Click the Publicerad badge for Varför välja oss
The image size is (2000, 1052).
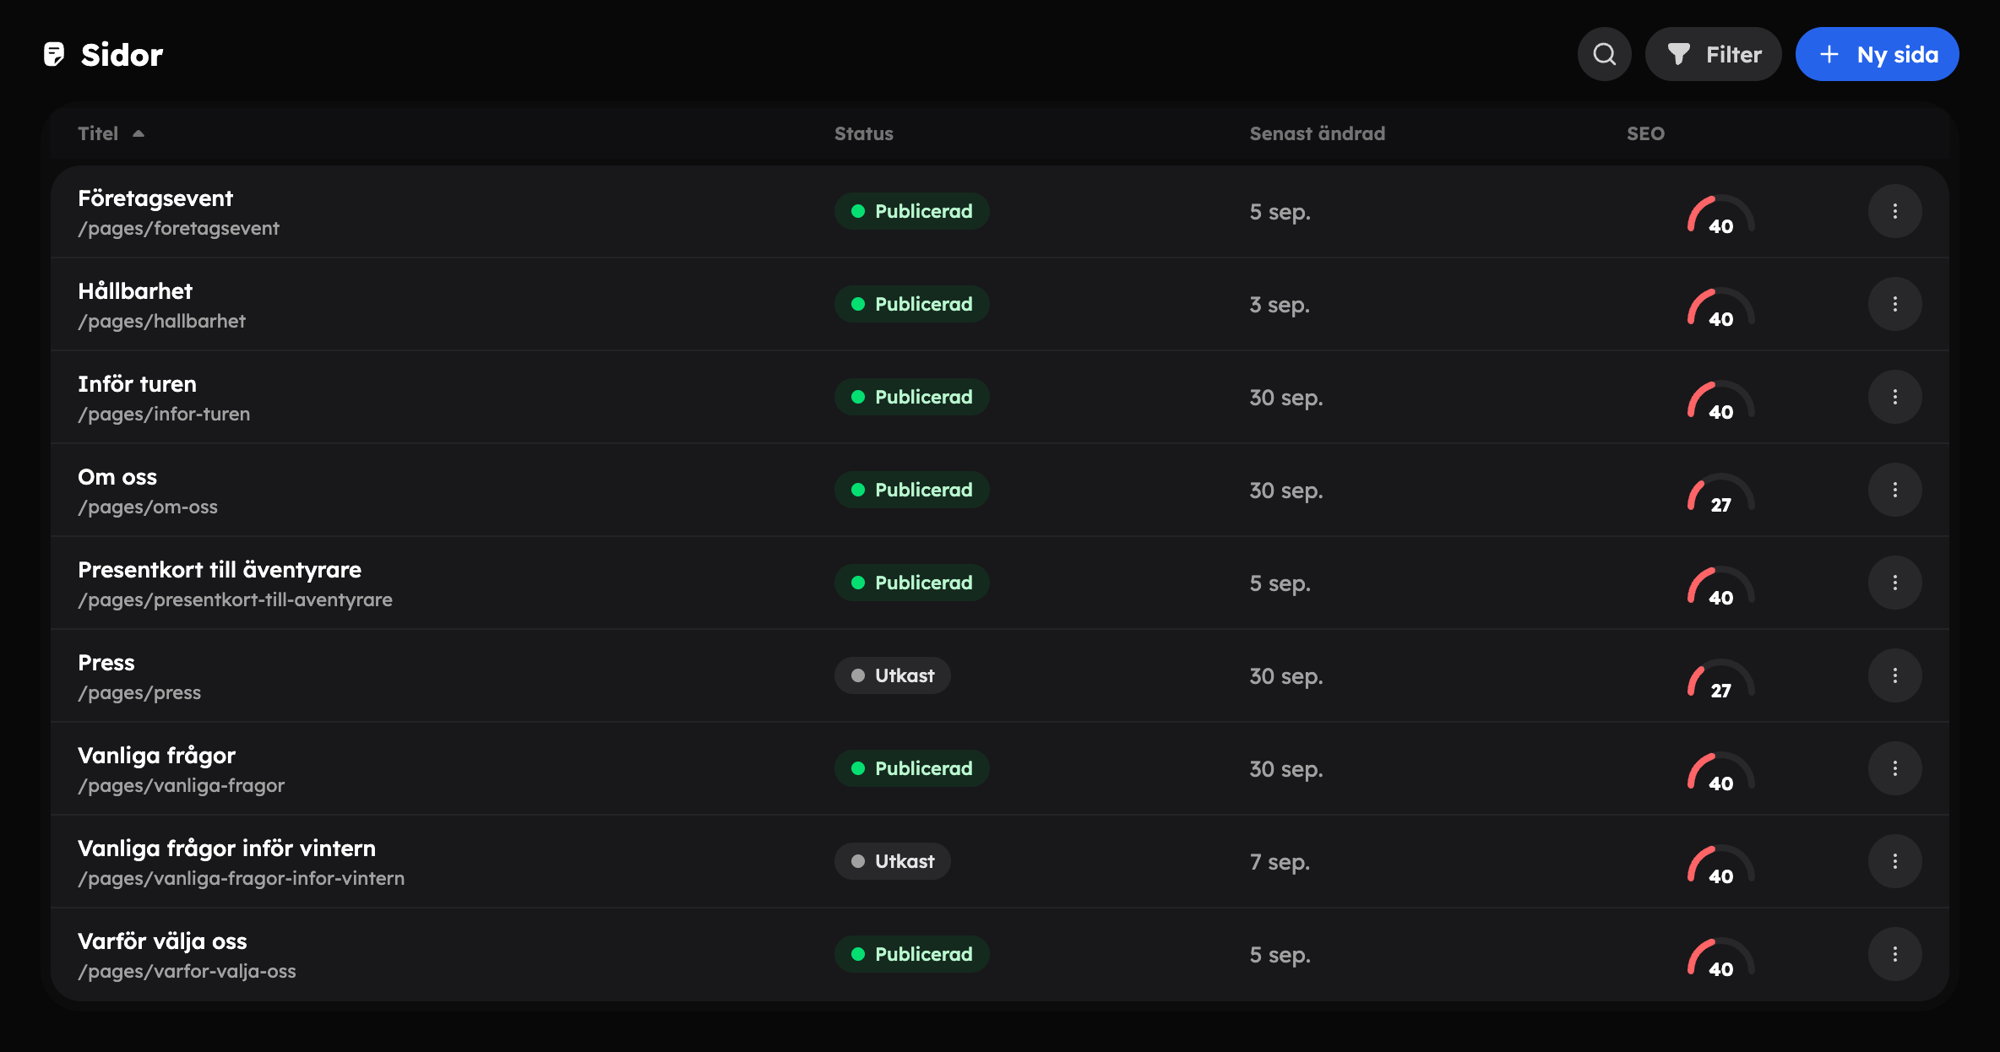pyautogui.click(x=911, y=954)
